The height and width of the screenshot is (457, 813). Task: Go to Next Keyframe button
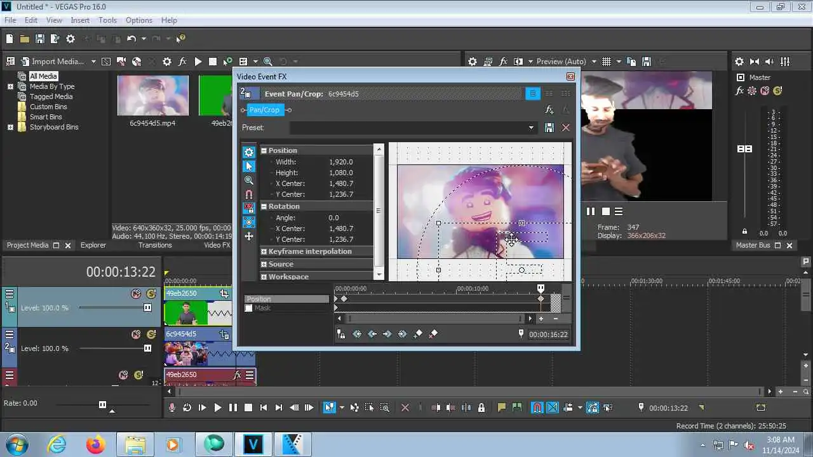(387, 334)
